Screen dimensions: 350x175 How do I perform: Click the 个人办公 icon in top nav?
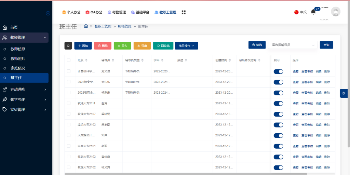[64, 13]
